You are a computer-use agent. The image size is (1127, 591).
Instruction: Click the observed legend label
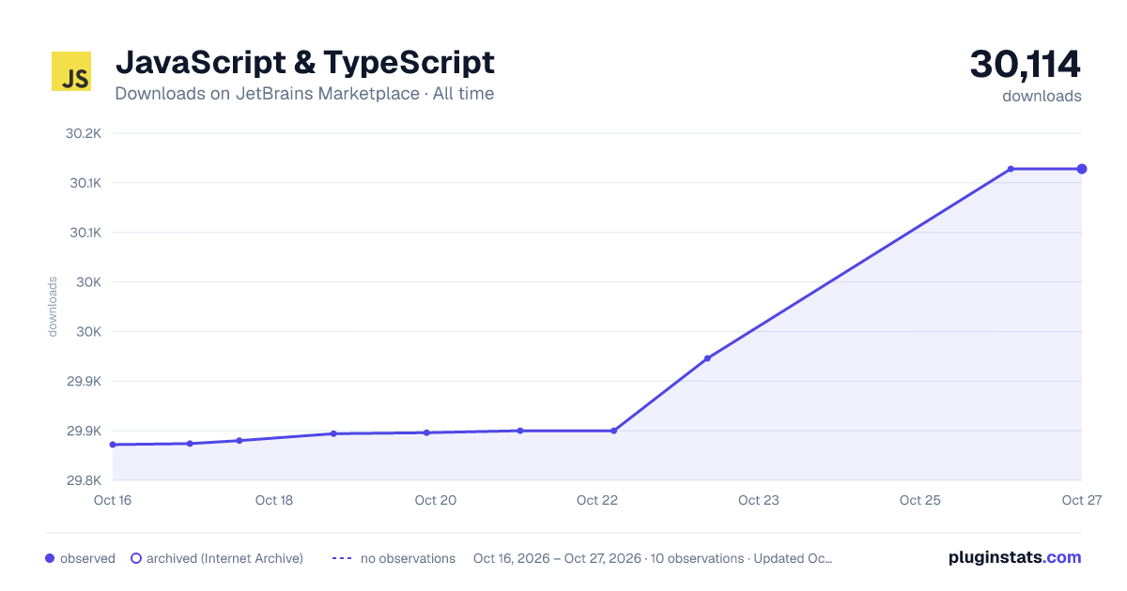tap(87, 558)
